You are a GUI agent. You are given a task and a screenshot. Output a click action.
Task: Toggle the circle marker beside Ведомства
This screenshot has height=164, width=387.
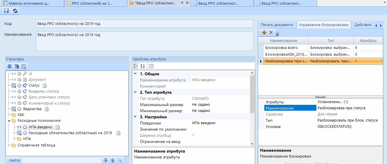[x=19, y=109]
